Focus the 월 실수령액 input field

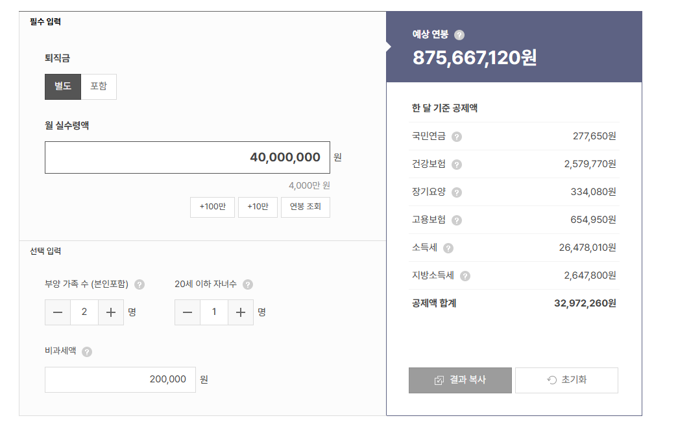(x=188, y=157)
